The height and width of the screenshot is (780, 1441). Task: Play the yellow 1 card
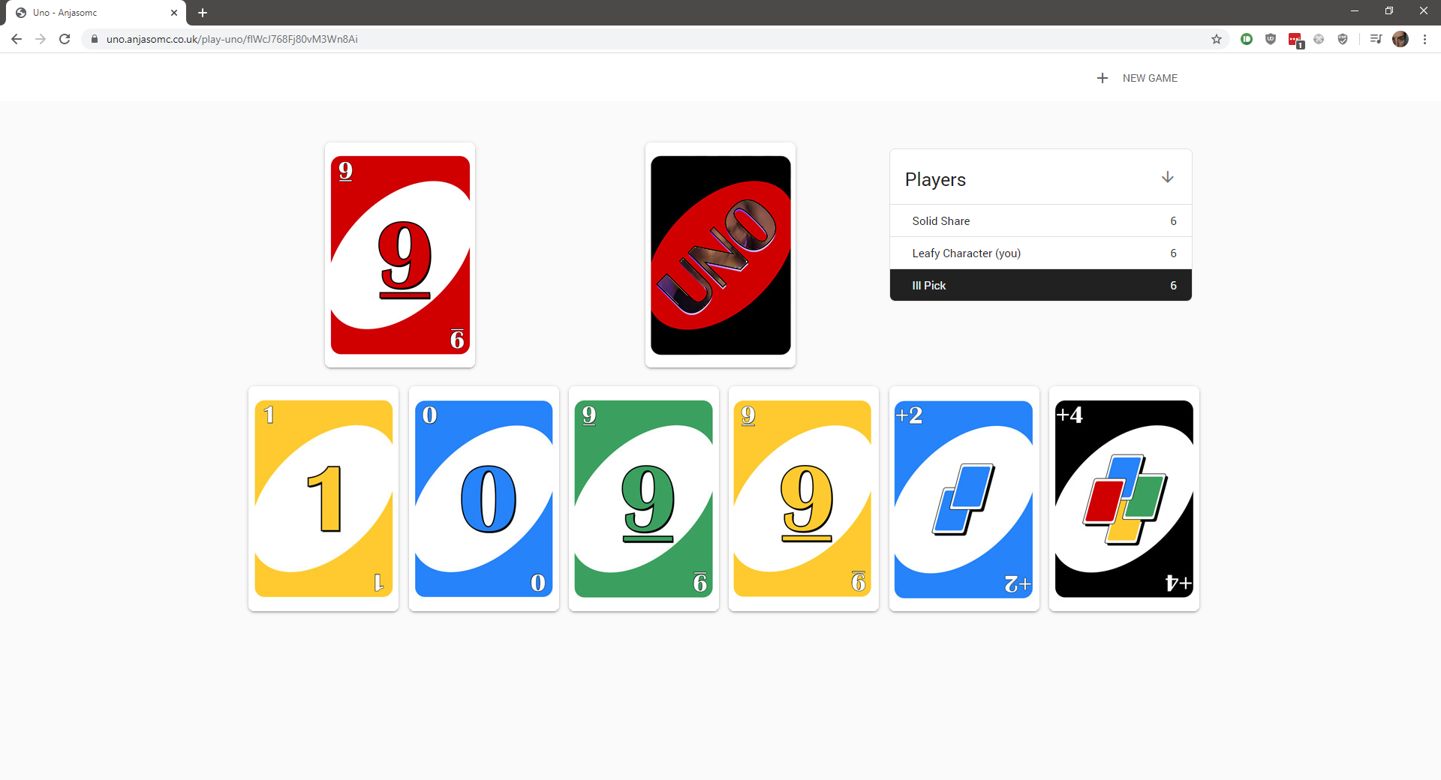tap(323, 499)
